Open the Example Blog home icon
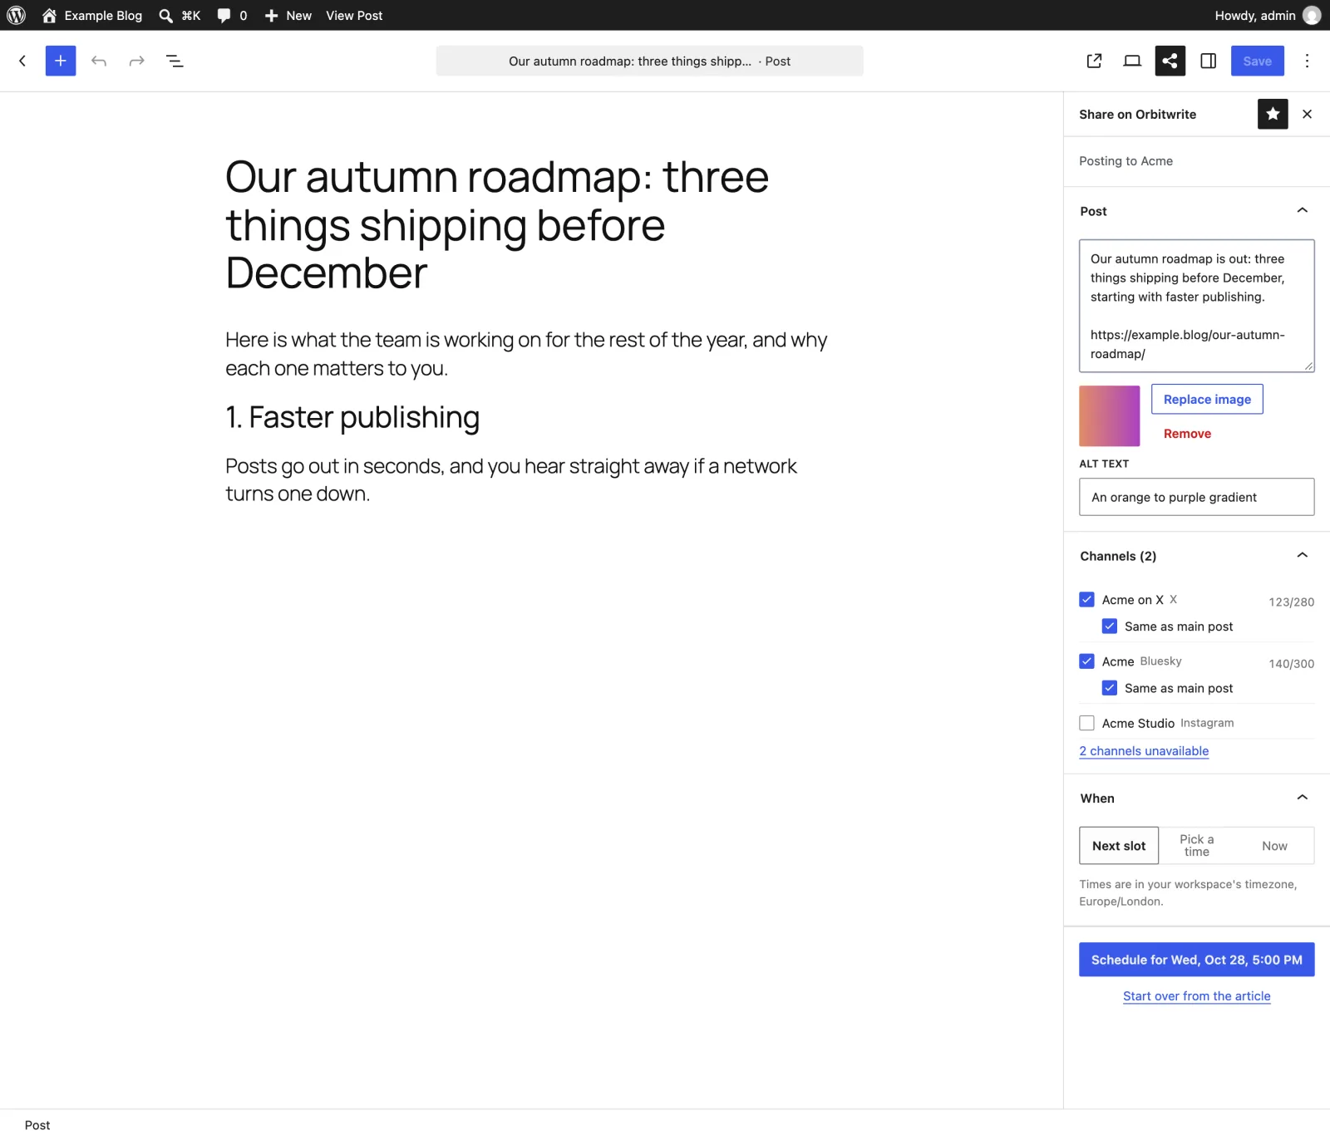 coord(49,15)
